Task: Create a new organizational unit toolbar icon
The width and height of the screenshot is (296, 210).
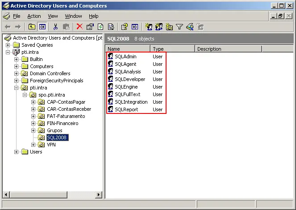Action: [x=169, y=27]
